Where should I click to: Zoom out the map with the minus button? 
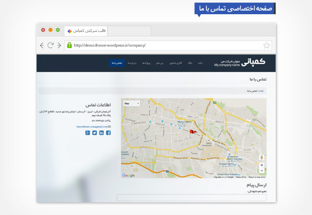click(261, 171)
